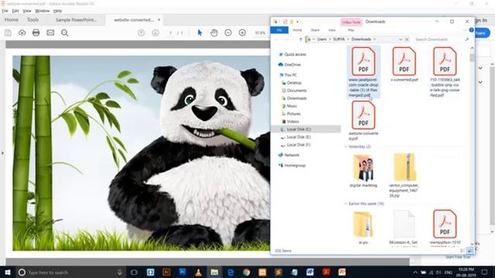Click the Windows Start button

[x=8, y=273]
